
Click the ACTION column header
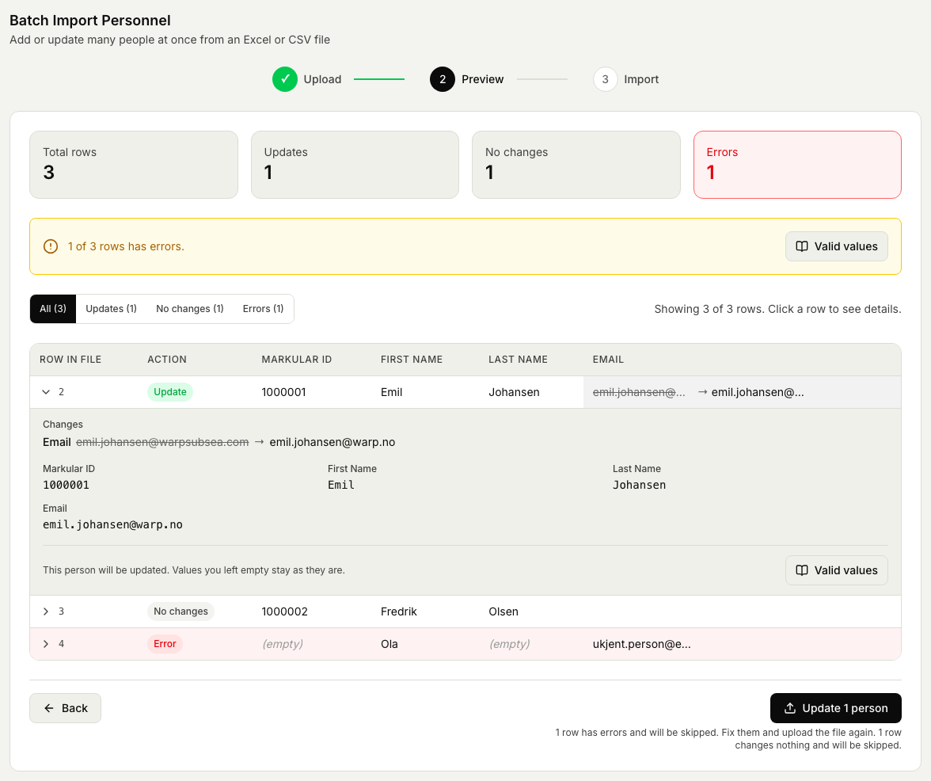[167, 360]
